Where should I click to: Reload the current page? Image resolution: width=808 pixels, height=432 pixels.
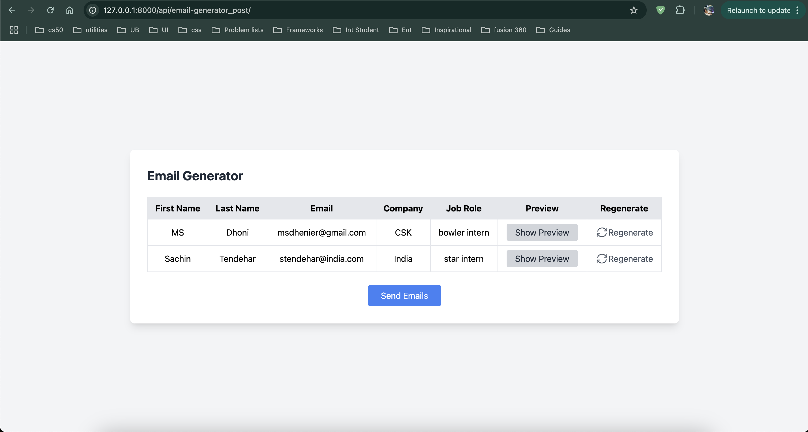(x=50, y=10)
